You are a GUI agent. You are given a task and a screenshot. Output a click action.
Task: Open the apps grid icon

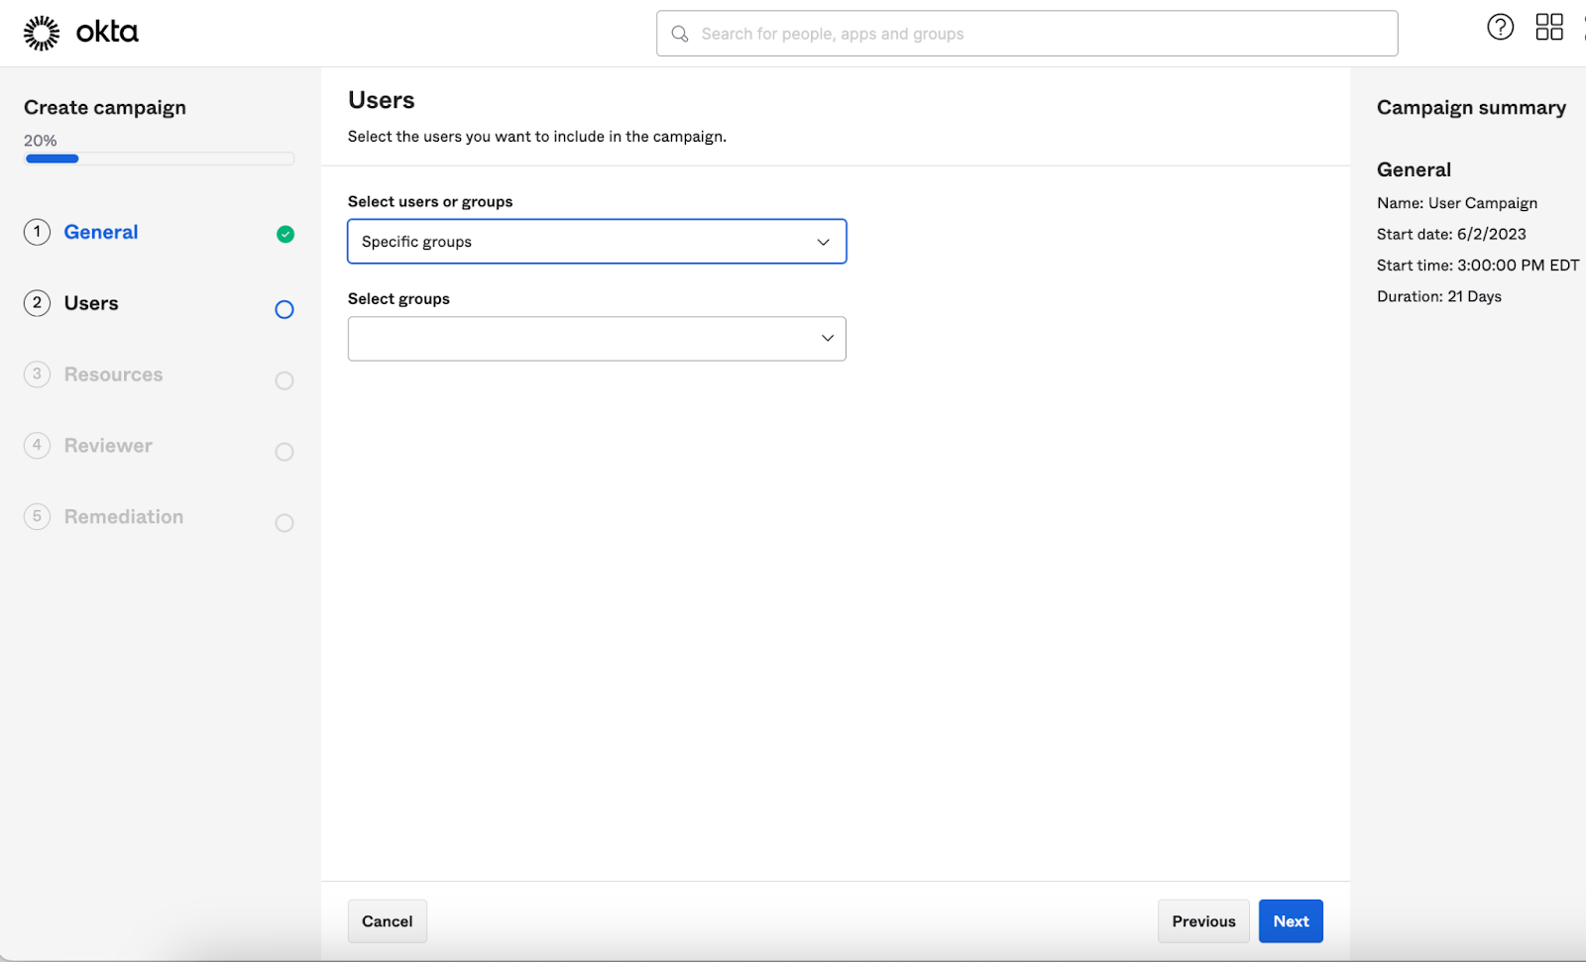[x=1548, y=27]
